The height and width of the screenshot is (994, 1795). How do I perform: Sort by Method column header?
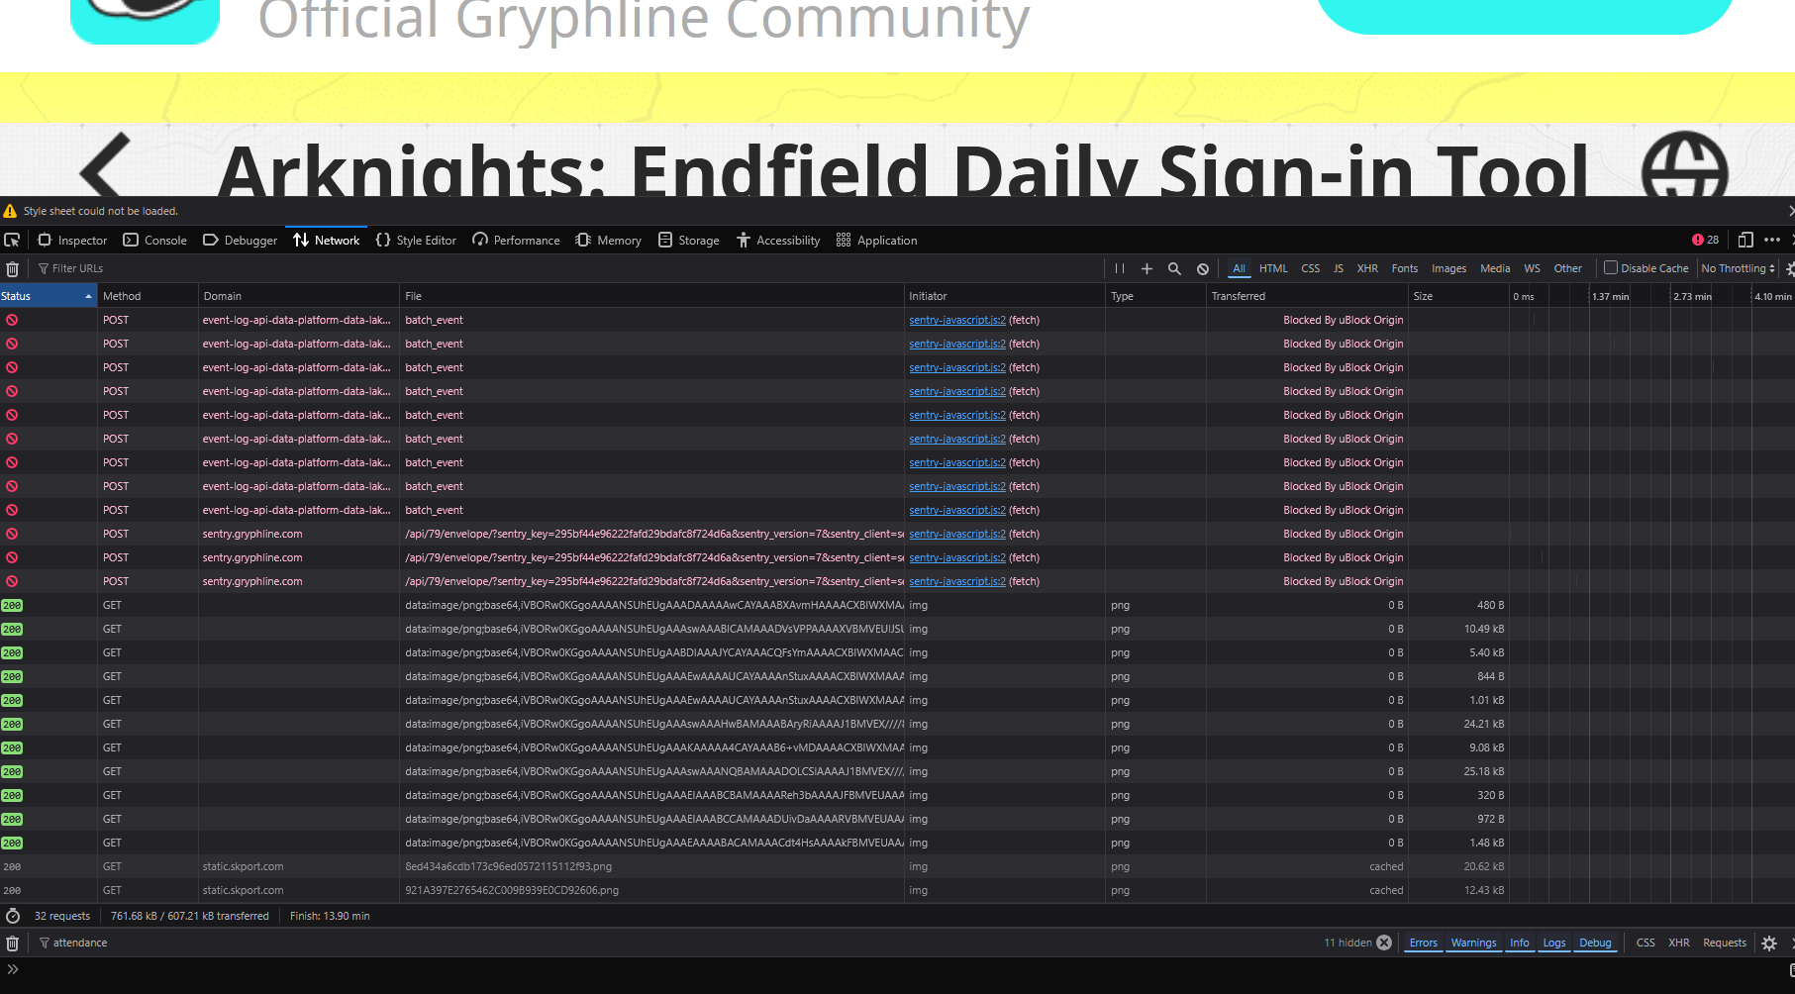[148, 296]
